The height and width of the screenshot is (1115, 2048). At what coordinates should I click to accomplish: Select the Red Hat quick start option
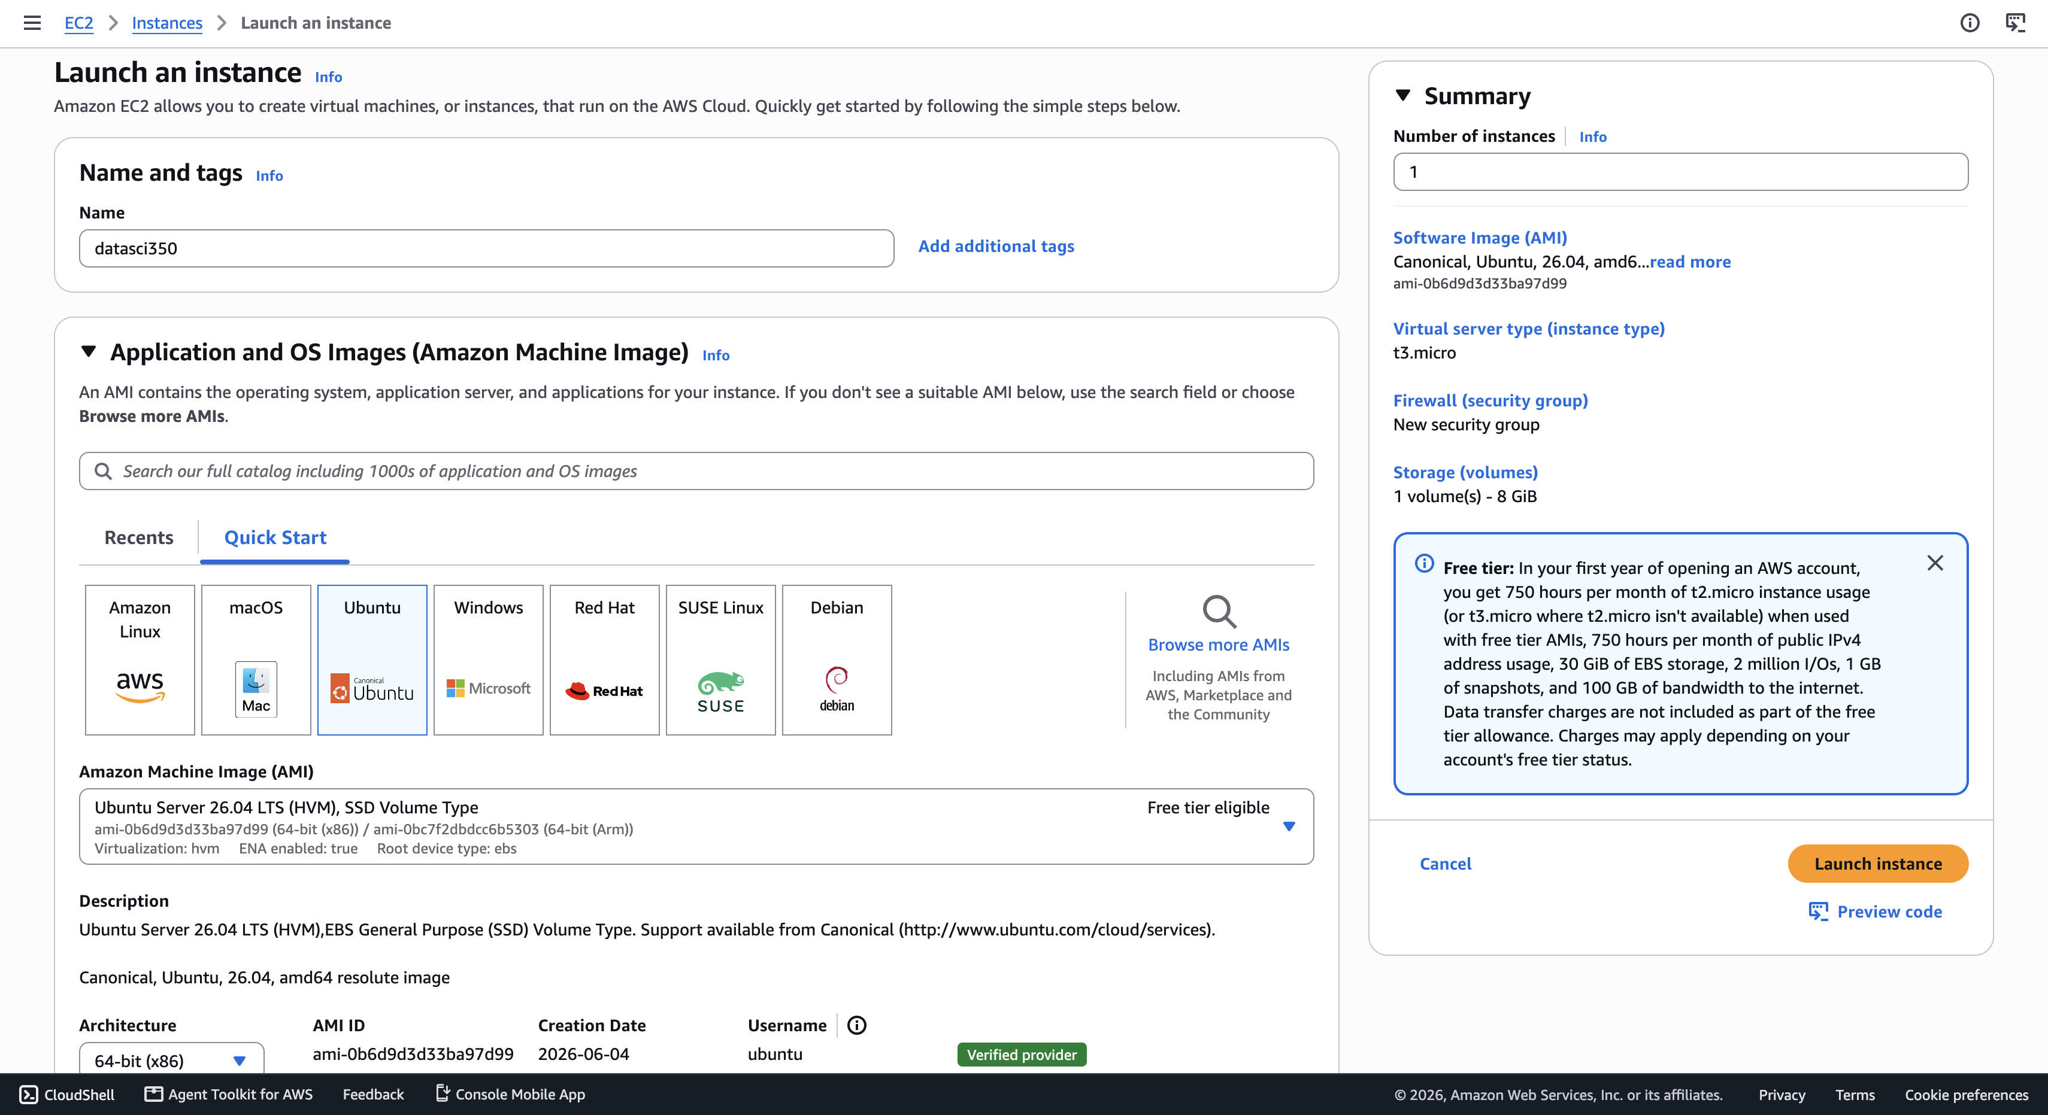click(604, 660)
